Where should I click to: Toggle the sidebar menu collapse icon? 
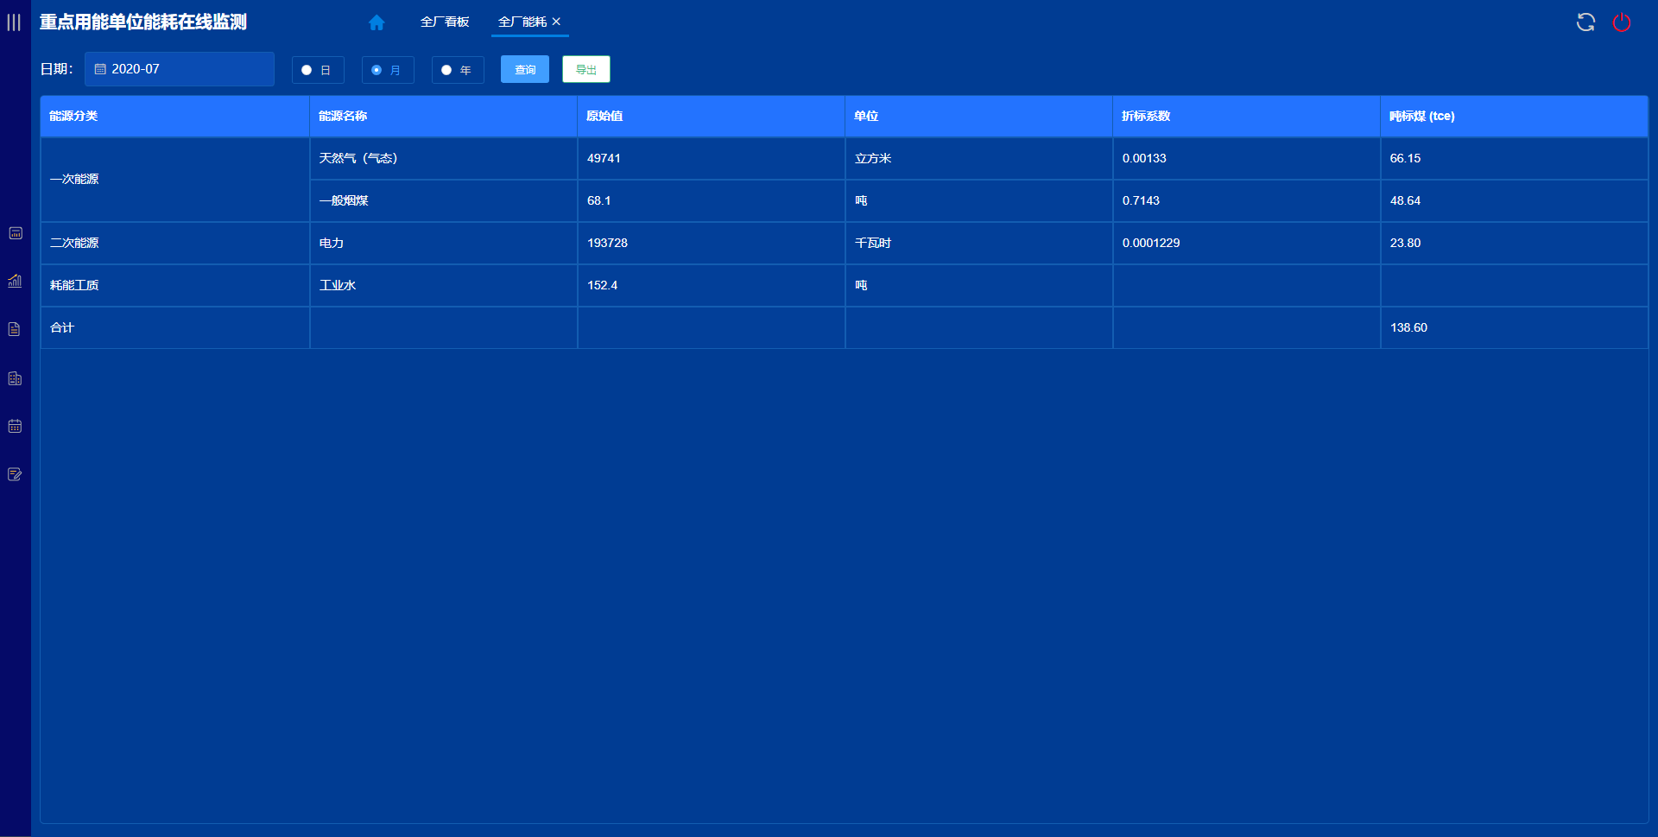pos(14,22)
